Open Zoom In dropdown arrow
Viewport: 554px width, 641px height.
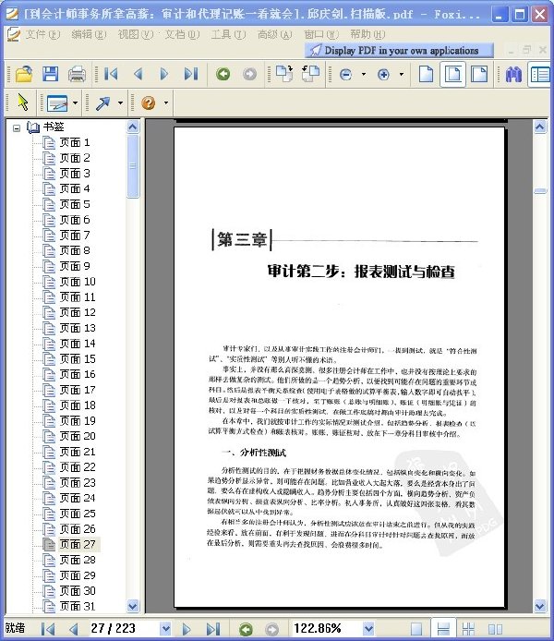coord(402,75)
